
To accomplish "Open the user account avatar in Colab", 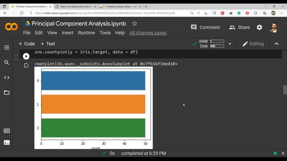I will pos(274,27).
